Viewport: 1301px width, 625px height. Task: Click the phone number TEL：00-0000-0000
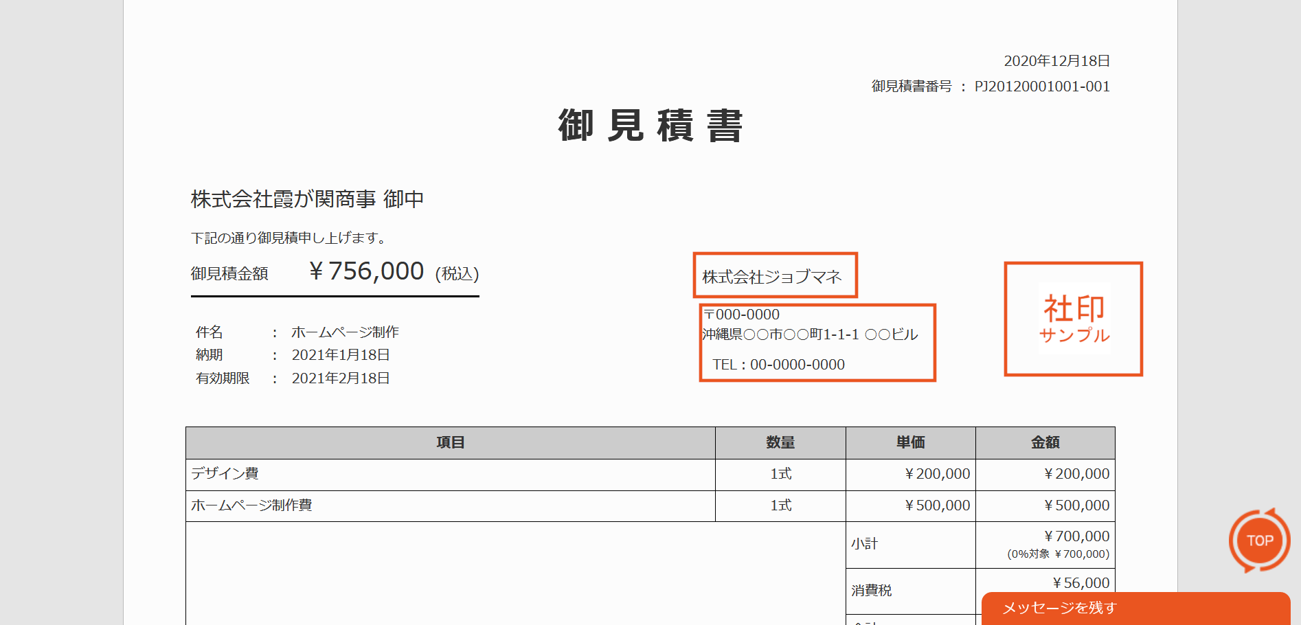pos(779,365)
